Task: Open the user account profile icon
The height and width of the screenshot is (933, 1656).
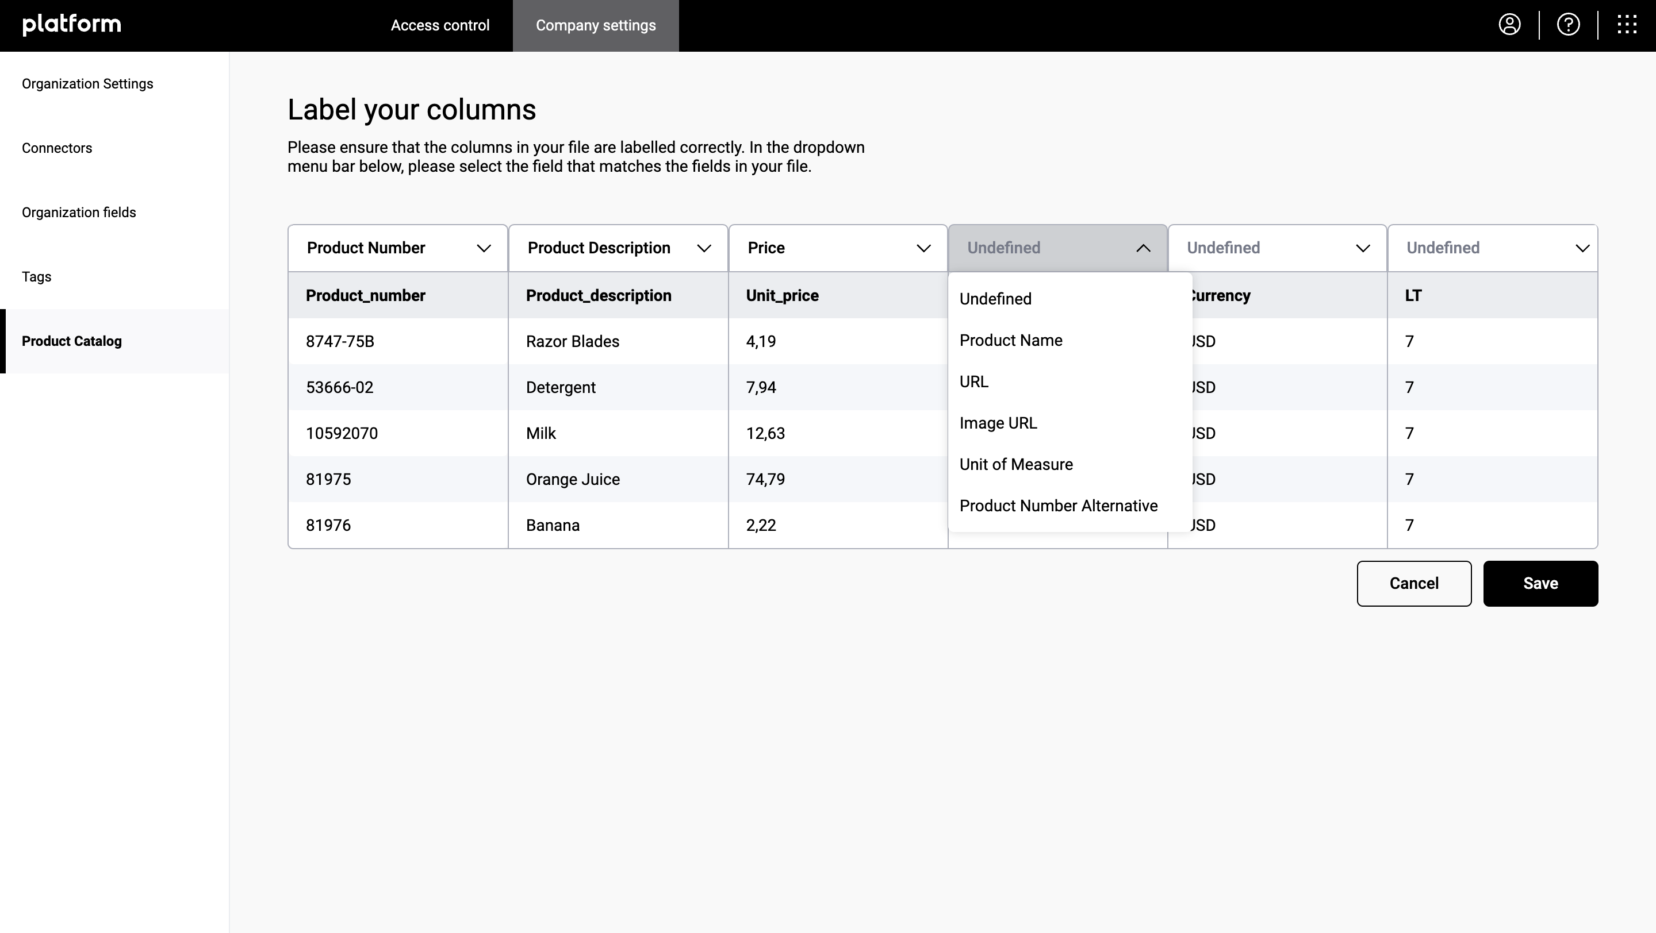Action: (1509, 25)
